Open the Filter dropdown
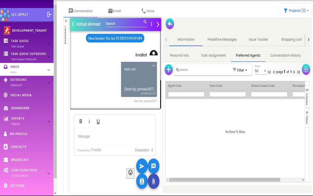 (240, 70)
